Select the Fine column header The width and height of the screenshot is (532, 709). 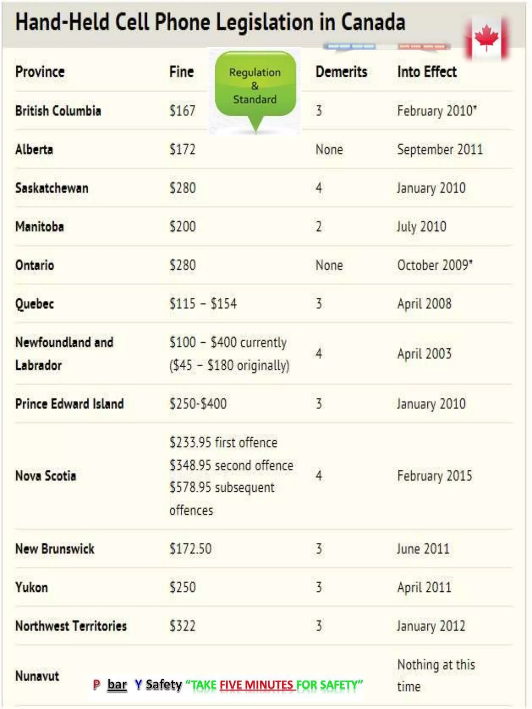click(x=182, y=72)
